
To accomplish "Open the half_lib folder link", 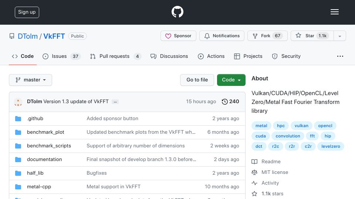I will pos(35,173).
